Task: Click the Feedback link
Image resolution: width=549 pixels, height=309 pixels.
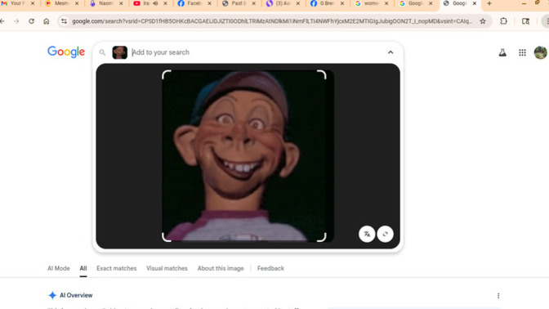Action: [270, 268]
